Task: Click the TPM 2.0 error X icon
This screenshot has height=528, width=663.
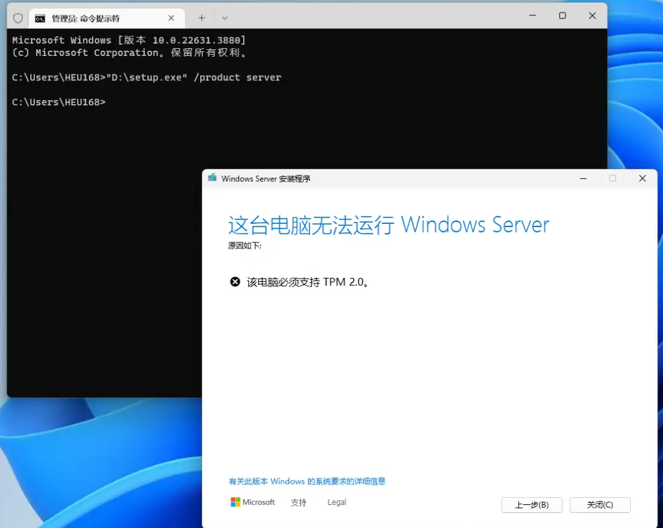Action: (235, 282)
